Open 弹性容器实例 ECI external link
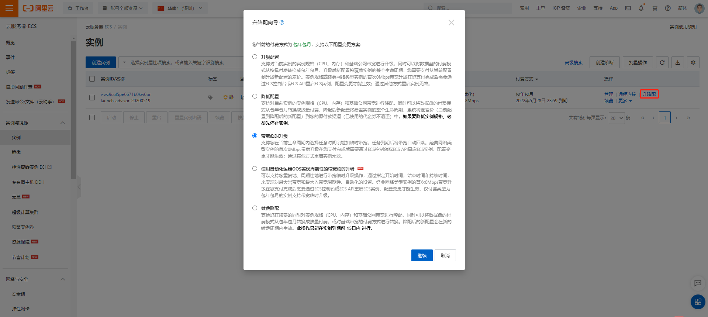Image resolution: width=708 pixels, height=317 pixels. tap(32, 167)
